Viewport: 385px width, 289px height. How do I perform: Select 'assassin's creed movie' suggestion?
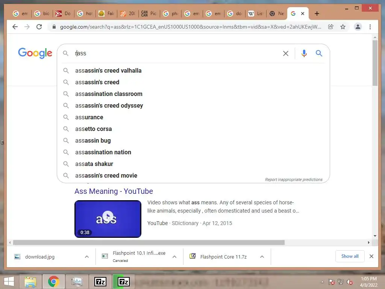(x=106, y=175)
